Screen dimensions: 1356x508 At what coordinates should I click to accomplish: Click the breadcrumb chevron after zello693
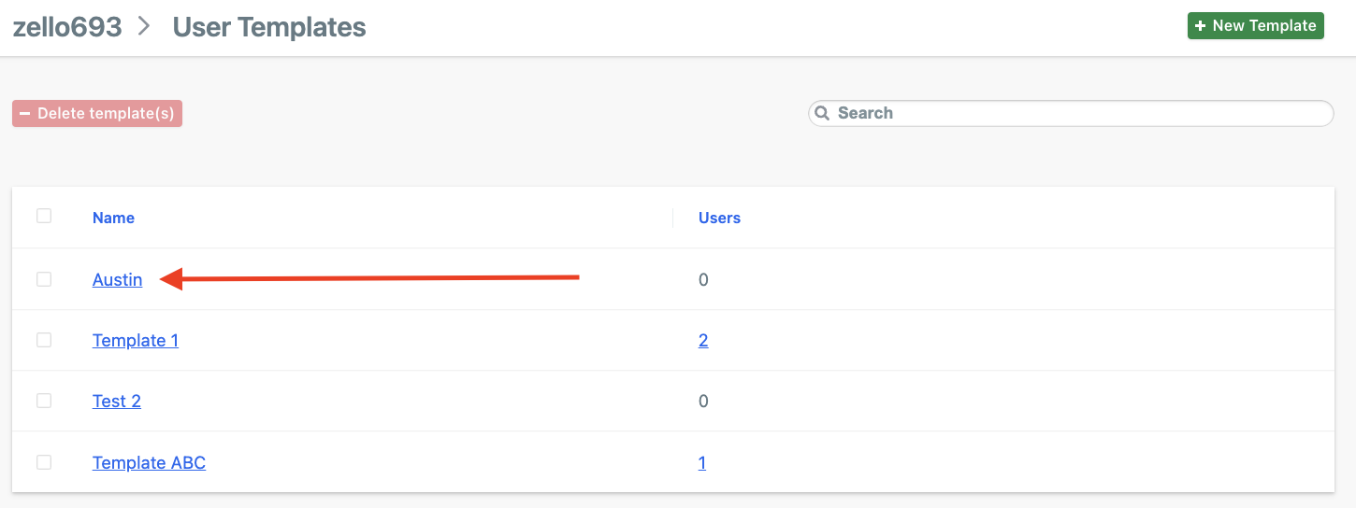click(144, 26)
